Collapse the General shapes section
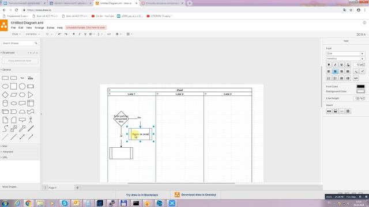 pos(6,70)
